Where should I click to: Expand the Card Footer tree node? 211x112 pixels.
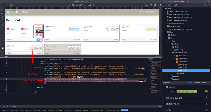pos(172,74)
